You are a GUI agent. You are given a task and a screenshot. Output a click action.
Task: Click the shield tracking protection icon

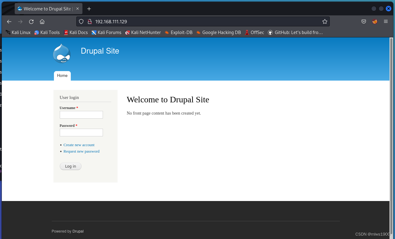(81, 21)
